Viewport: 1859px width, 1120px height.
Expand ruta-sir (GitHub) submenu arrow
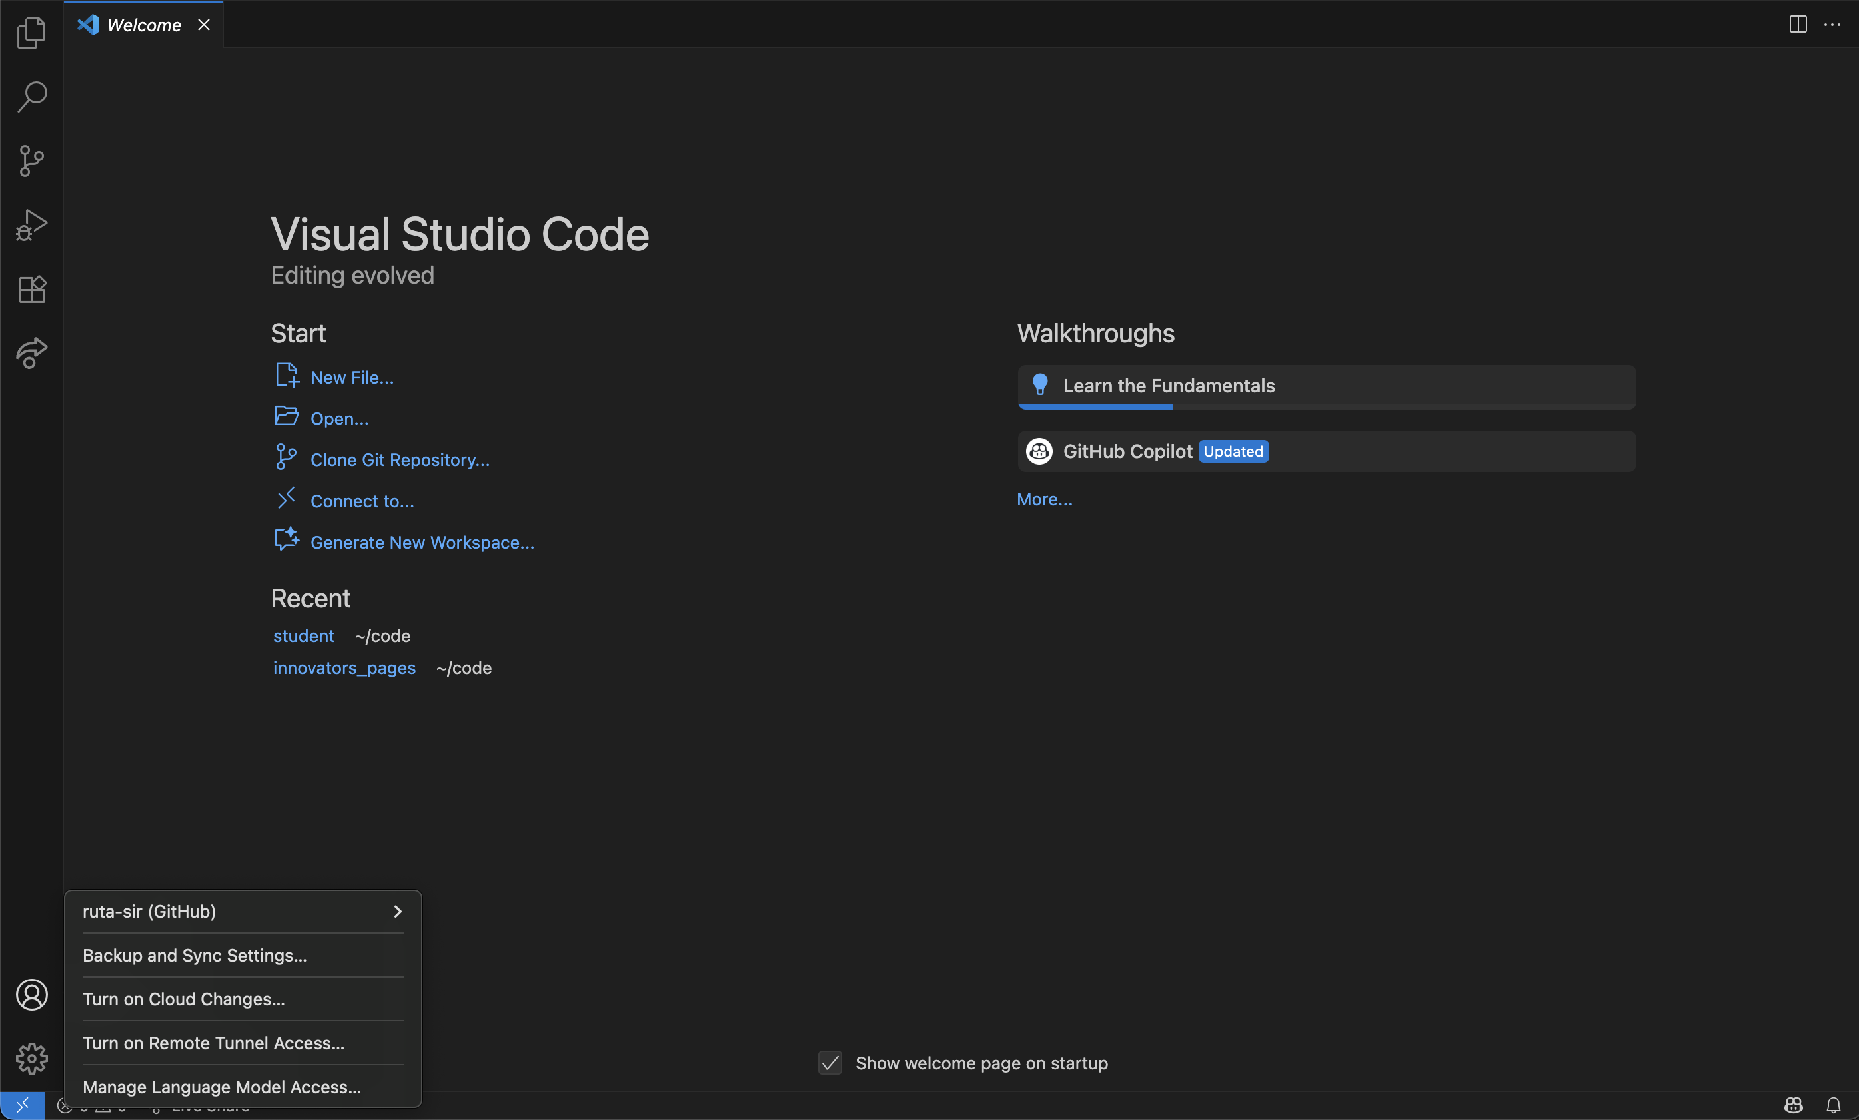(x=398, y=911)
